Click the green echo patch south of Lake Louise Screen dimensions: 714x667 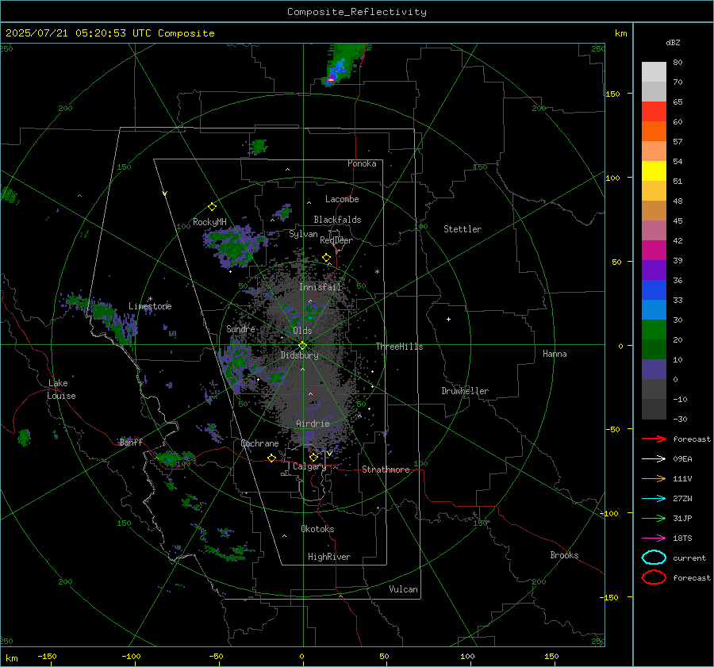[24, 437]
